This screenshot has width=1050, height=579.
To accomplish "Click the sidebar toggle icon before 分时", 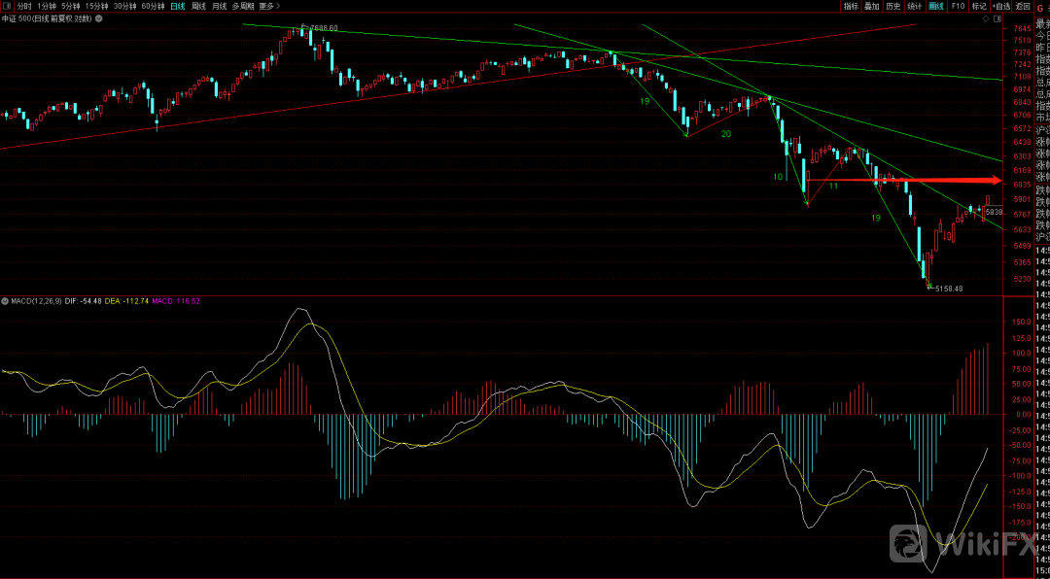I will 6,6.
